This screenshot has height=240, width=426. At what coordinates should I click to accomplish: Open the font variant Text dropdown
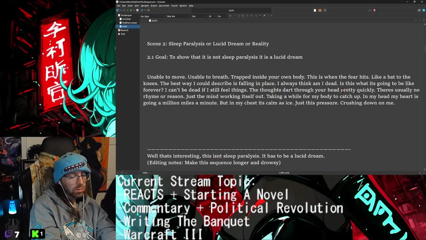coord(199,16)
